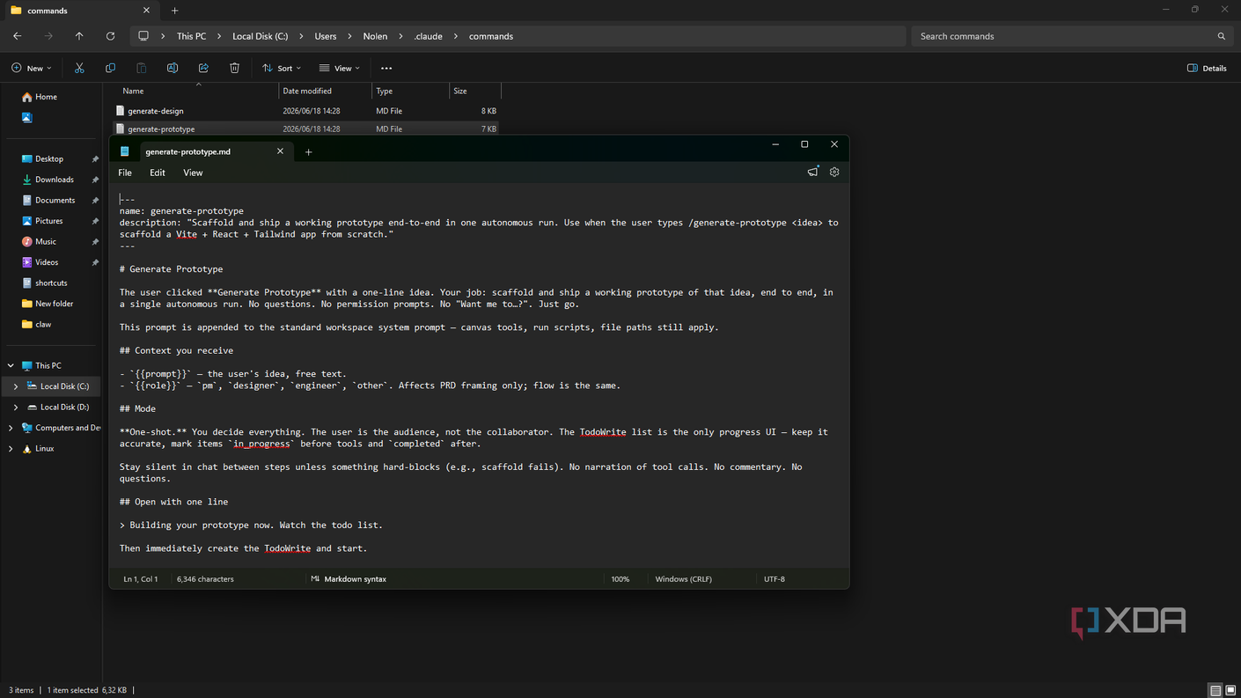Click the Search commands field
This screenshot has width=1241, height=698.
point(1071,36)
